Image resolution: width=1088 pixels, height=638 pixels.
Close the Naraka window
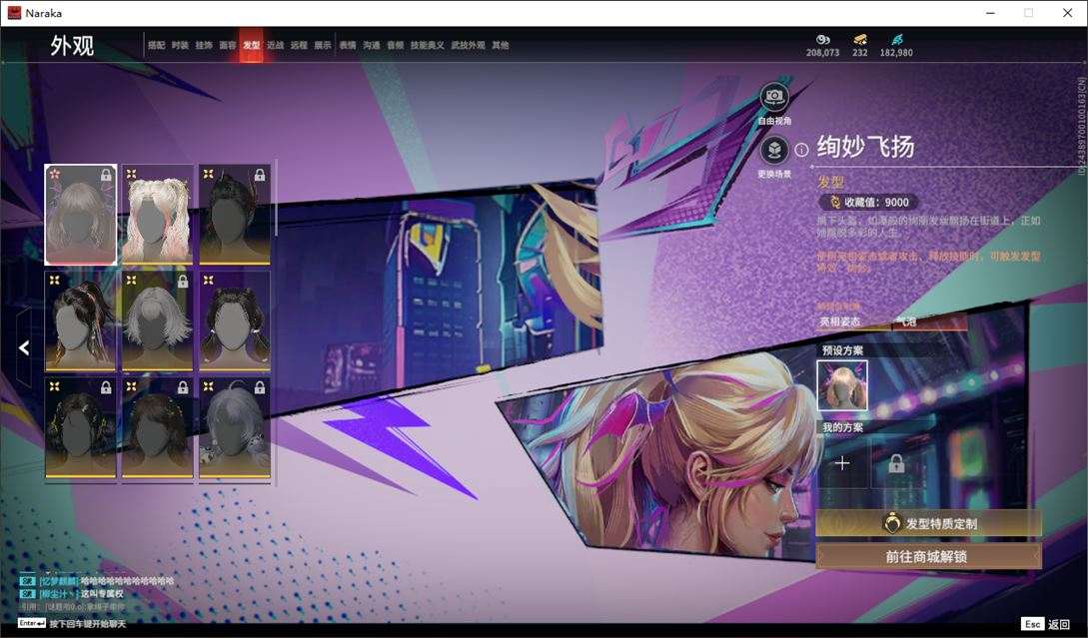click(x=1068, y=13)
